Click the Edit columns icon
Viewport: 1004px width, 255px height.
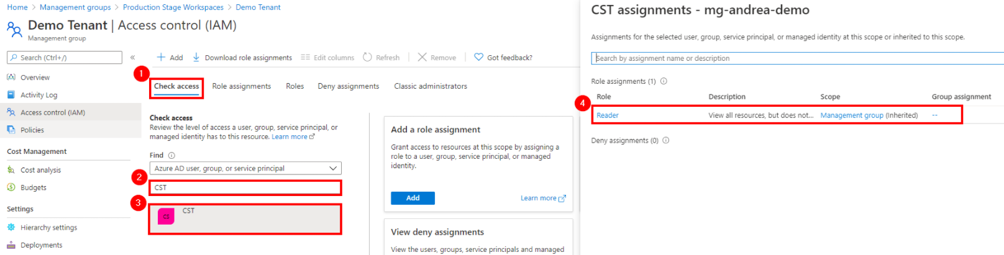pos(305,57)
